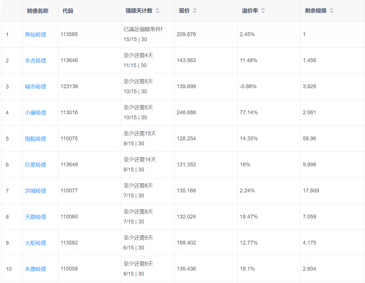Open the 永鼎转债 link
Screen dimensions: 365x283
(36, 269)
